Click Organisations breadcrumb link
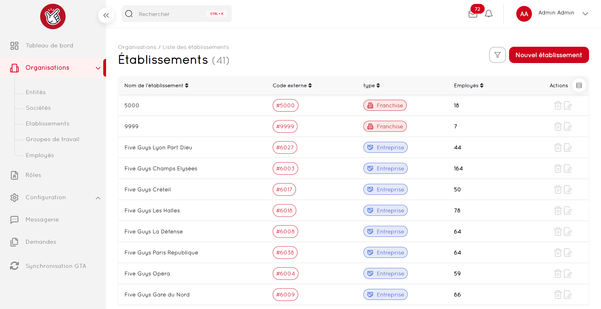Viewport: 601px width, 309px height. (x=137, y=47)
